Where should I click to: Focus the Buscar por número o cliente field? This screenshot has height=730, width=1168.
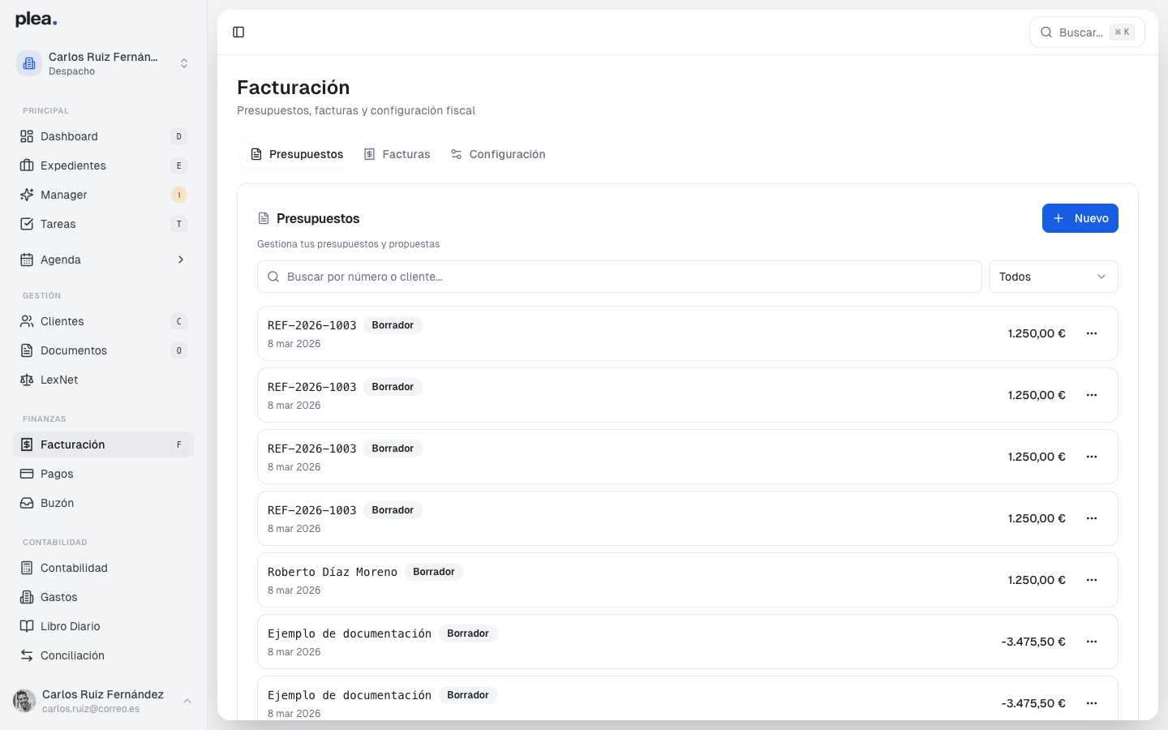coord(620,277)
